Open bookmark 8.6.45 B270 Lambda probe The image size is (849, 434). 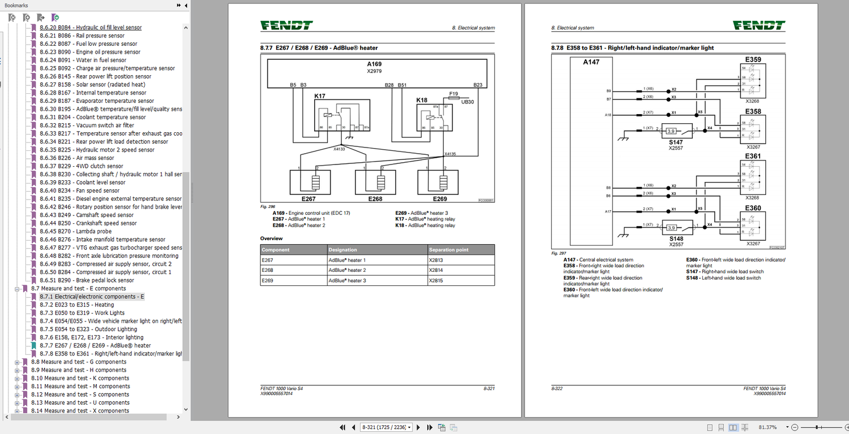[76, 231]
